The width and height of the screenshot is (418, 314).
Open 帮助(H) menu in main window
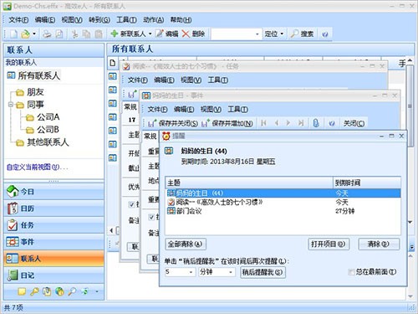(x=181, y=20)
